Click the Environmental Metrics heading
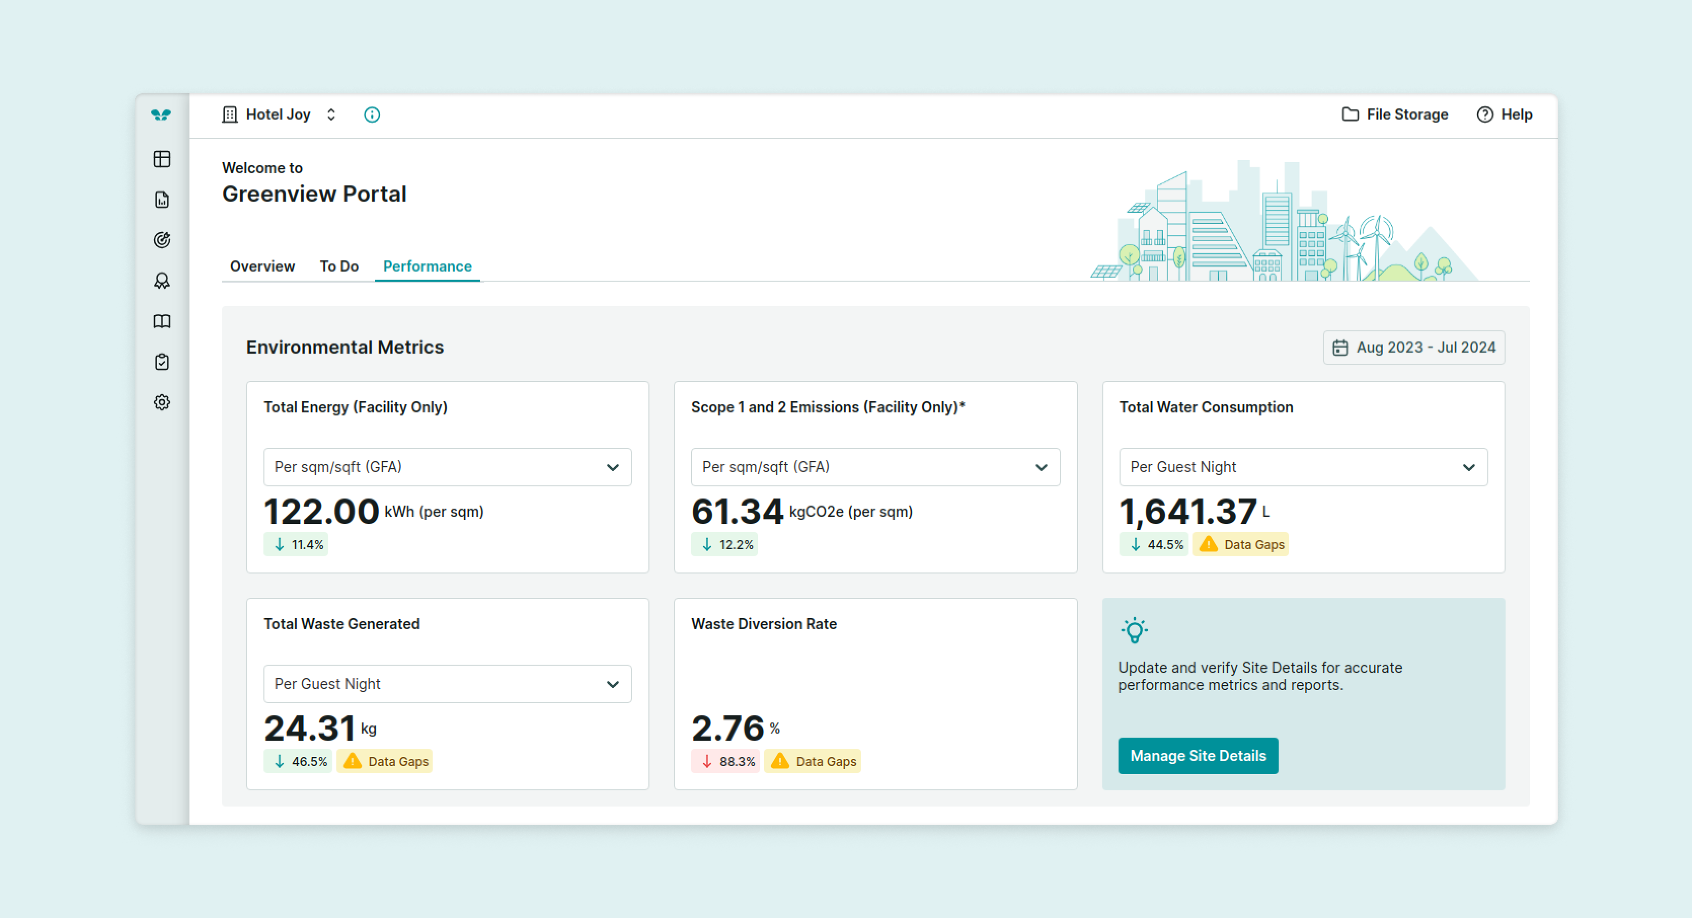 [345, 347]
